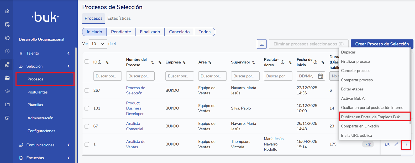Screen dimensions: 415x163
Task: Click Crear Proceso de Selección button
Action: click(382, 44)
